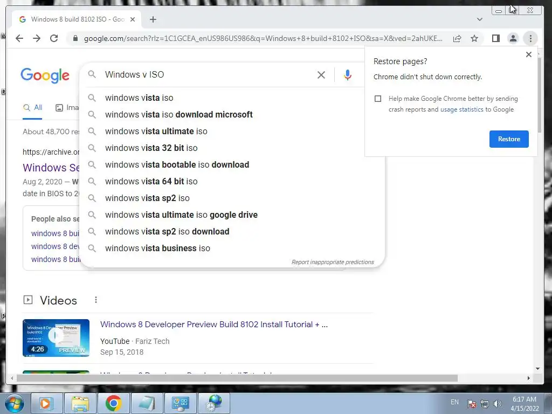The width and height of the screenshot is (552, 414).
Task: Select suggestion 'windows vista bootable iso download'
Action: [x=232, y=165]
